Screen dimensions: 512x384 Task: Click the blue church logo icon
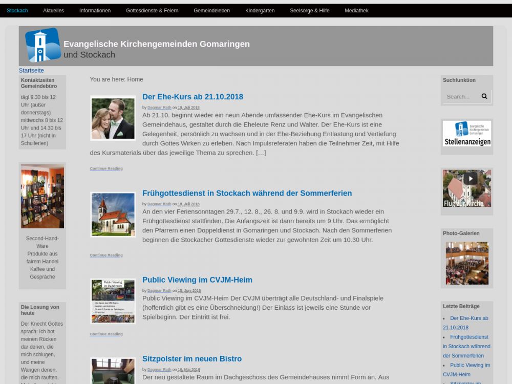(x=43, y=45)
